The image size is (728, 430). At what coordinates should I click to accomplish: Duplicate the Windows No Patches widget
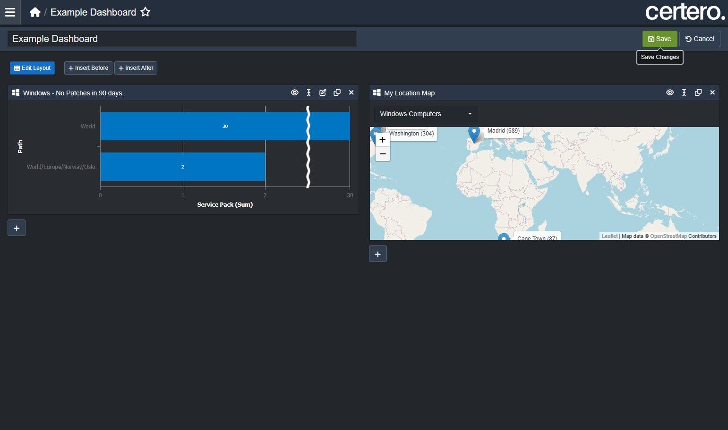pos(337,93)
